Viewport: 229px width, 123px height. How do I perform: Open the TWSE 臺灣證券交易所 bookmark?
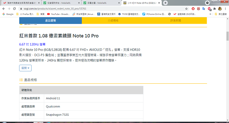(x=129, y=14)
